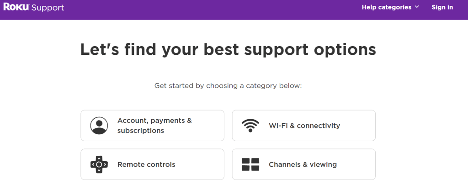Click the remote D-pad icon

[x=99, y=164]
